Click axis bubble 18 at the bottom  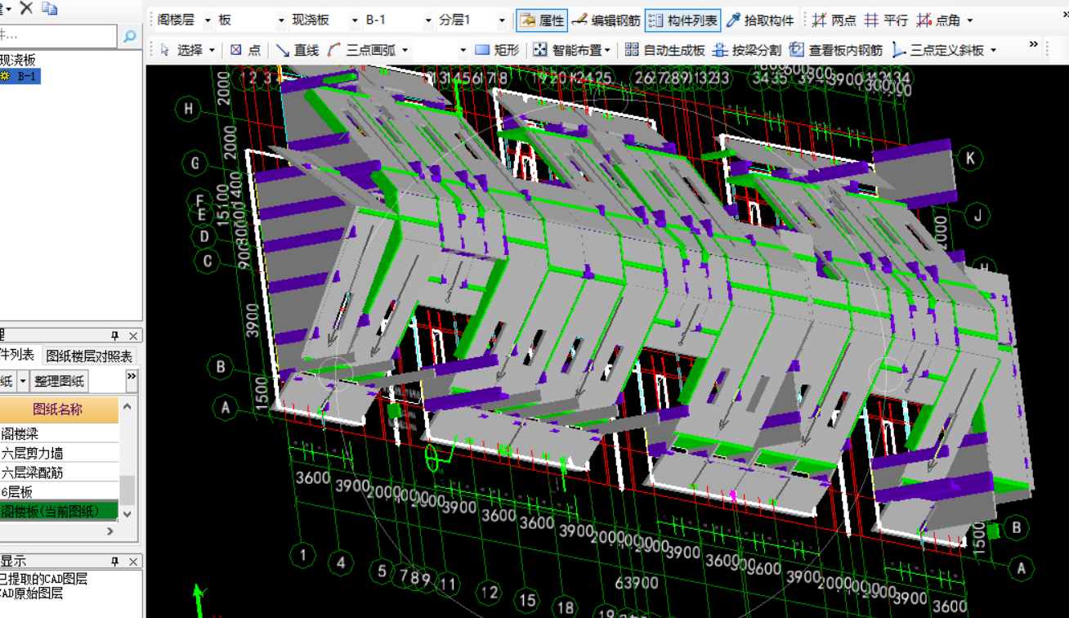tap(566, 607)
